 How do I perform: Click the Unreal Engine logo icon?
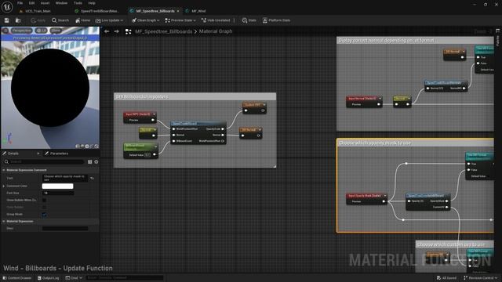click(7, 6)
